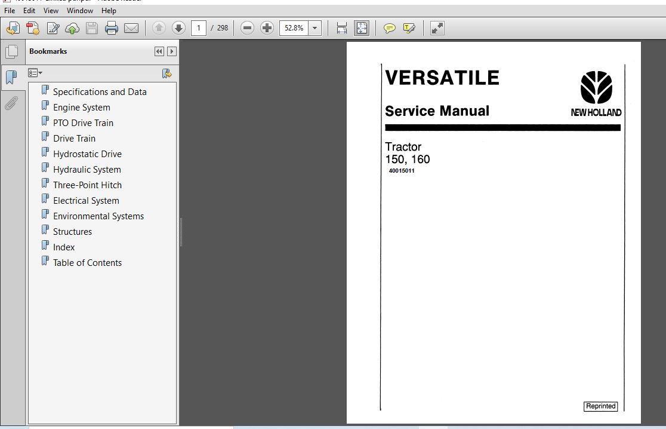The image size is (666, 429).
Task: Open the View menu
Action: [x=51, y=11]
